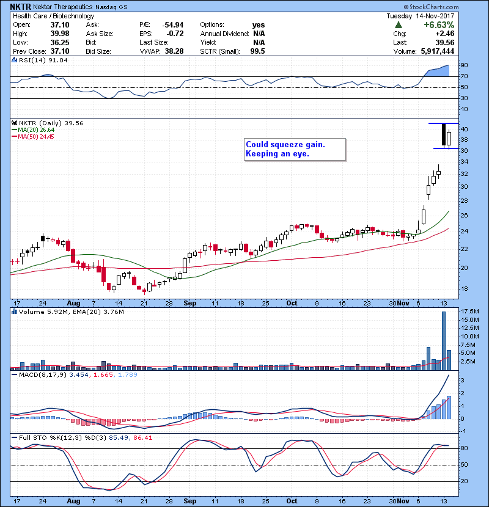Click the High price value 39.98

pyautogui.click(x=60, y=34)
